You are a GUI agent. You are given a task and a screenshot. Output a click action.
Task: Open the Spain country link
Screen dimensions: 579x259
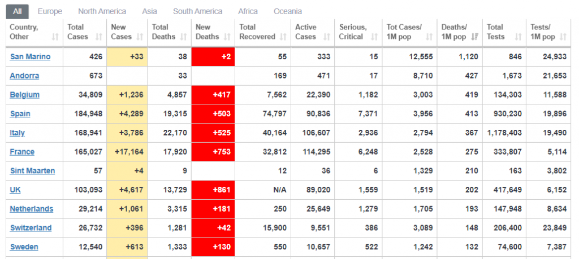[x=20, y=114]
